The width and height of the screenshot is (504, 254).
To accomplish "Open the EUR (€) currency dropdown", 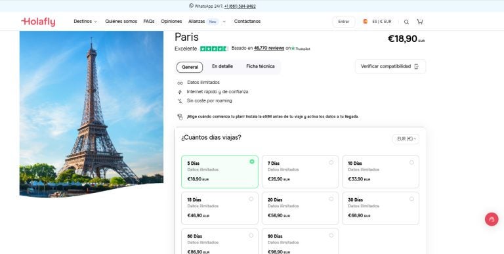I will pyautogui.click(x=406, y=139).
